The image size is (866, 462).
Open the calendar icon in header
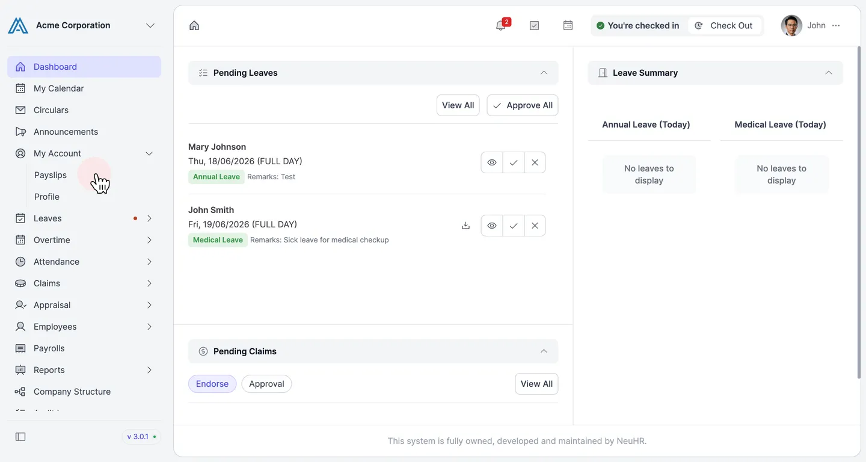pos(568,25)
